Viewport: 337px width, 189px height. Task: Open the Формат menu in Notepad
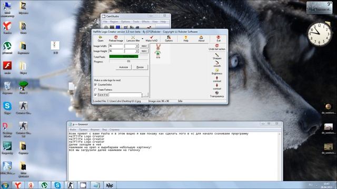(95, 130)
